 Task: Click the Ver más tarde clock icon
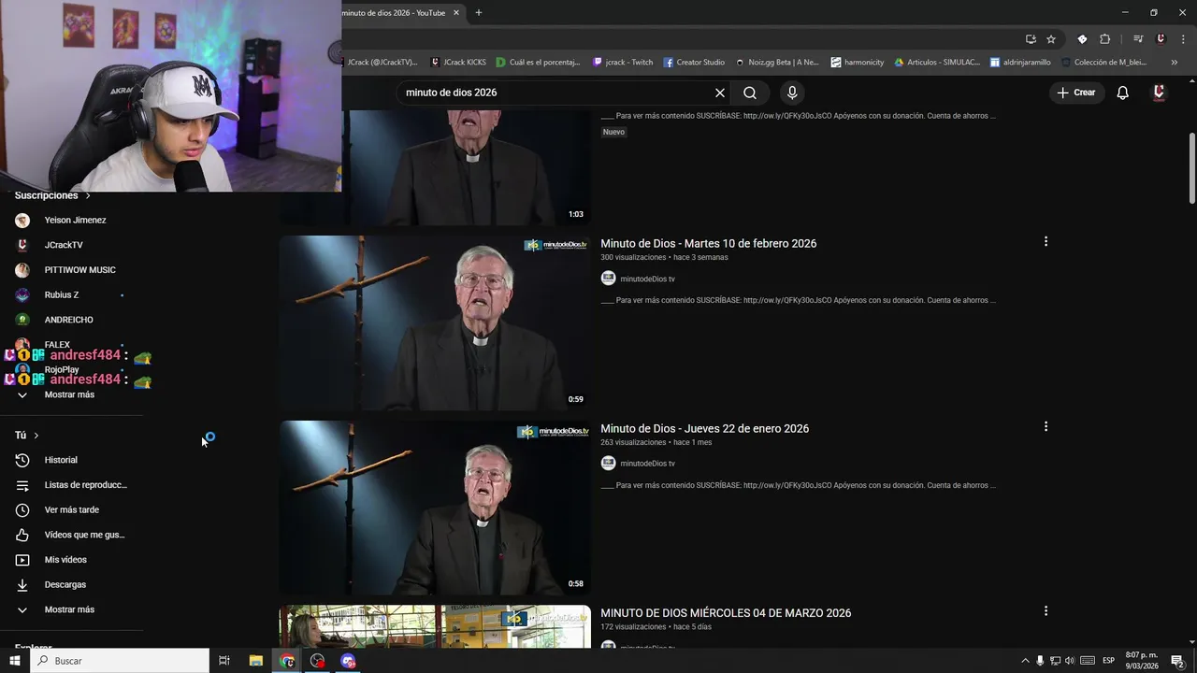coord(22,509)
